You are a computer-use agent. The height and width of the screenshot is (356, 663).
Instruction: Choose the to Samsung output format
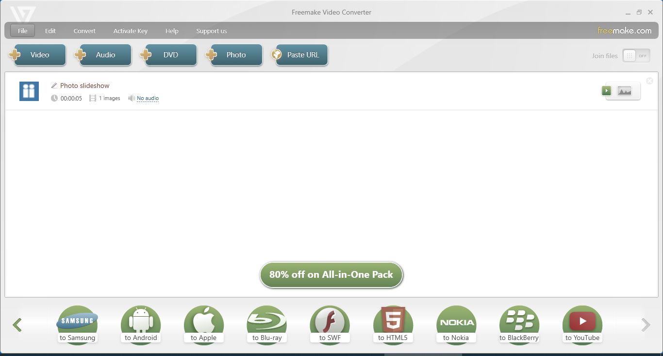tap(78, 325)
